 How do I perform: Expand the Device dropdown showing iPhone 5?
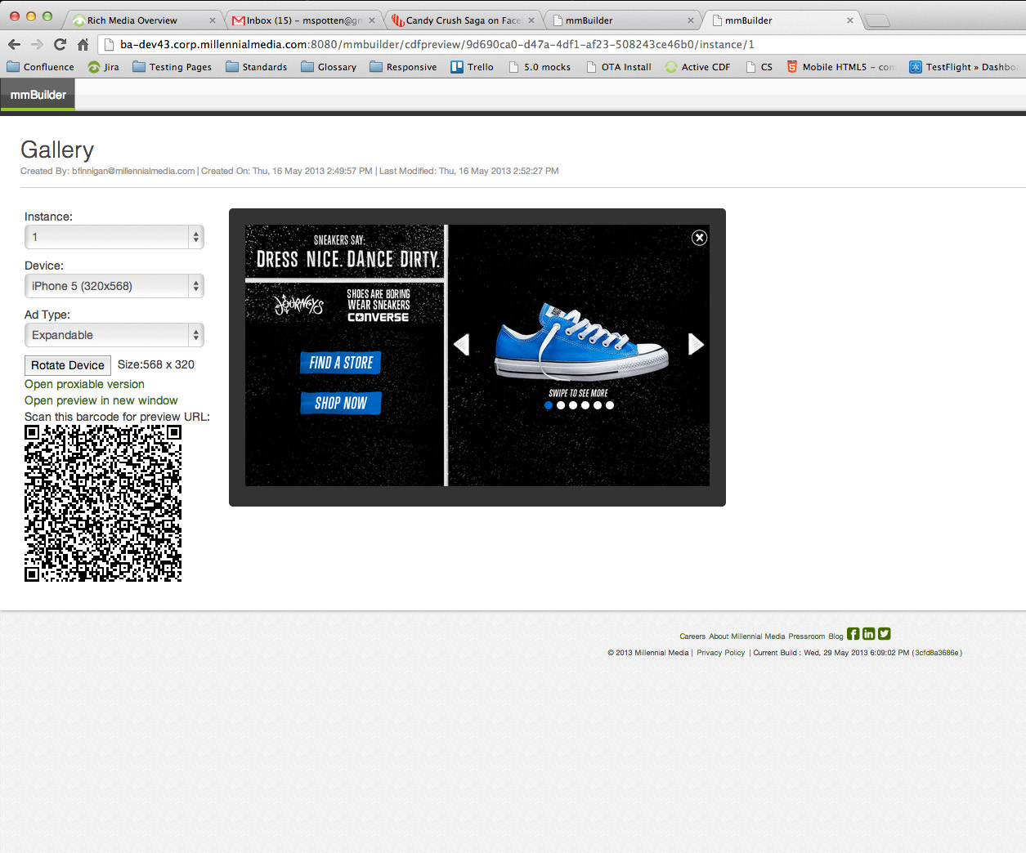pyautogui.click(x=114, y=286)
